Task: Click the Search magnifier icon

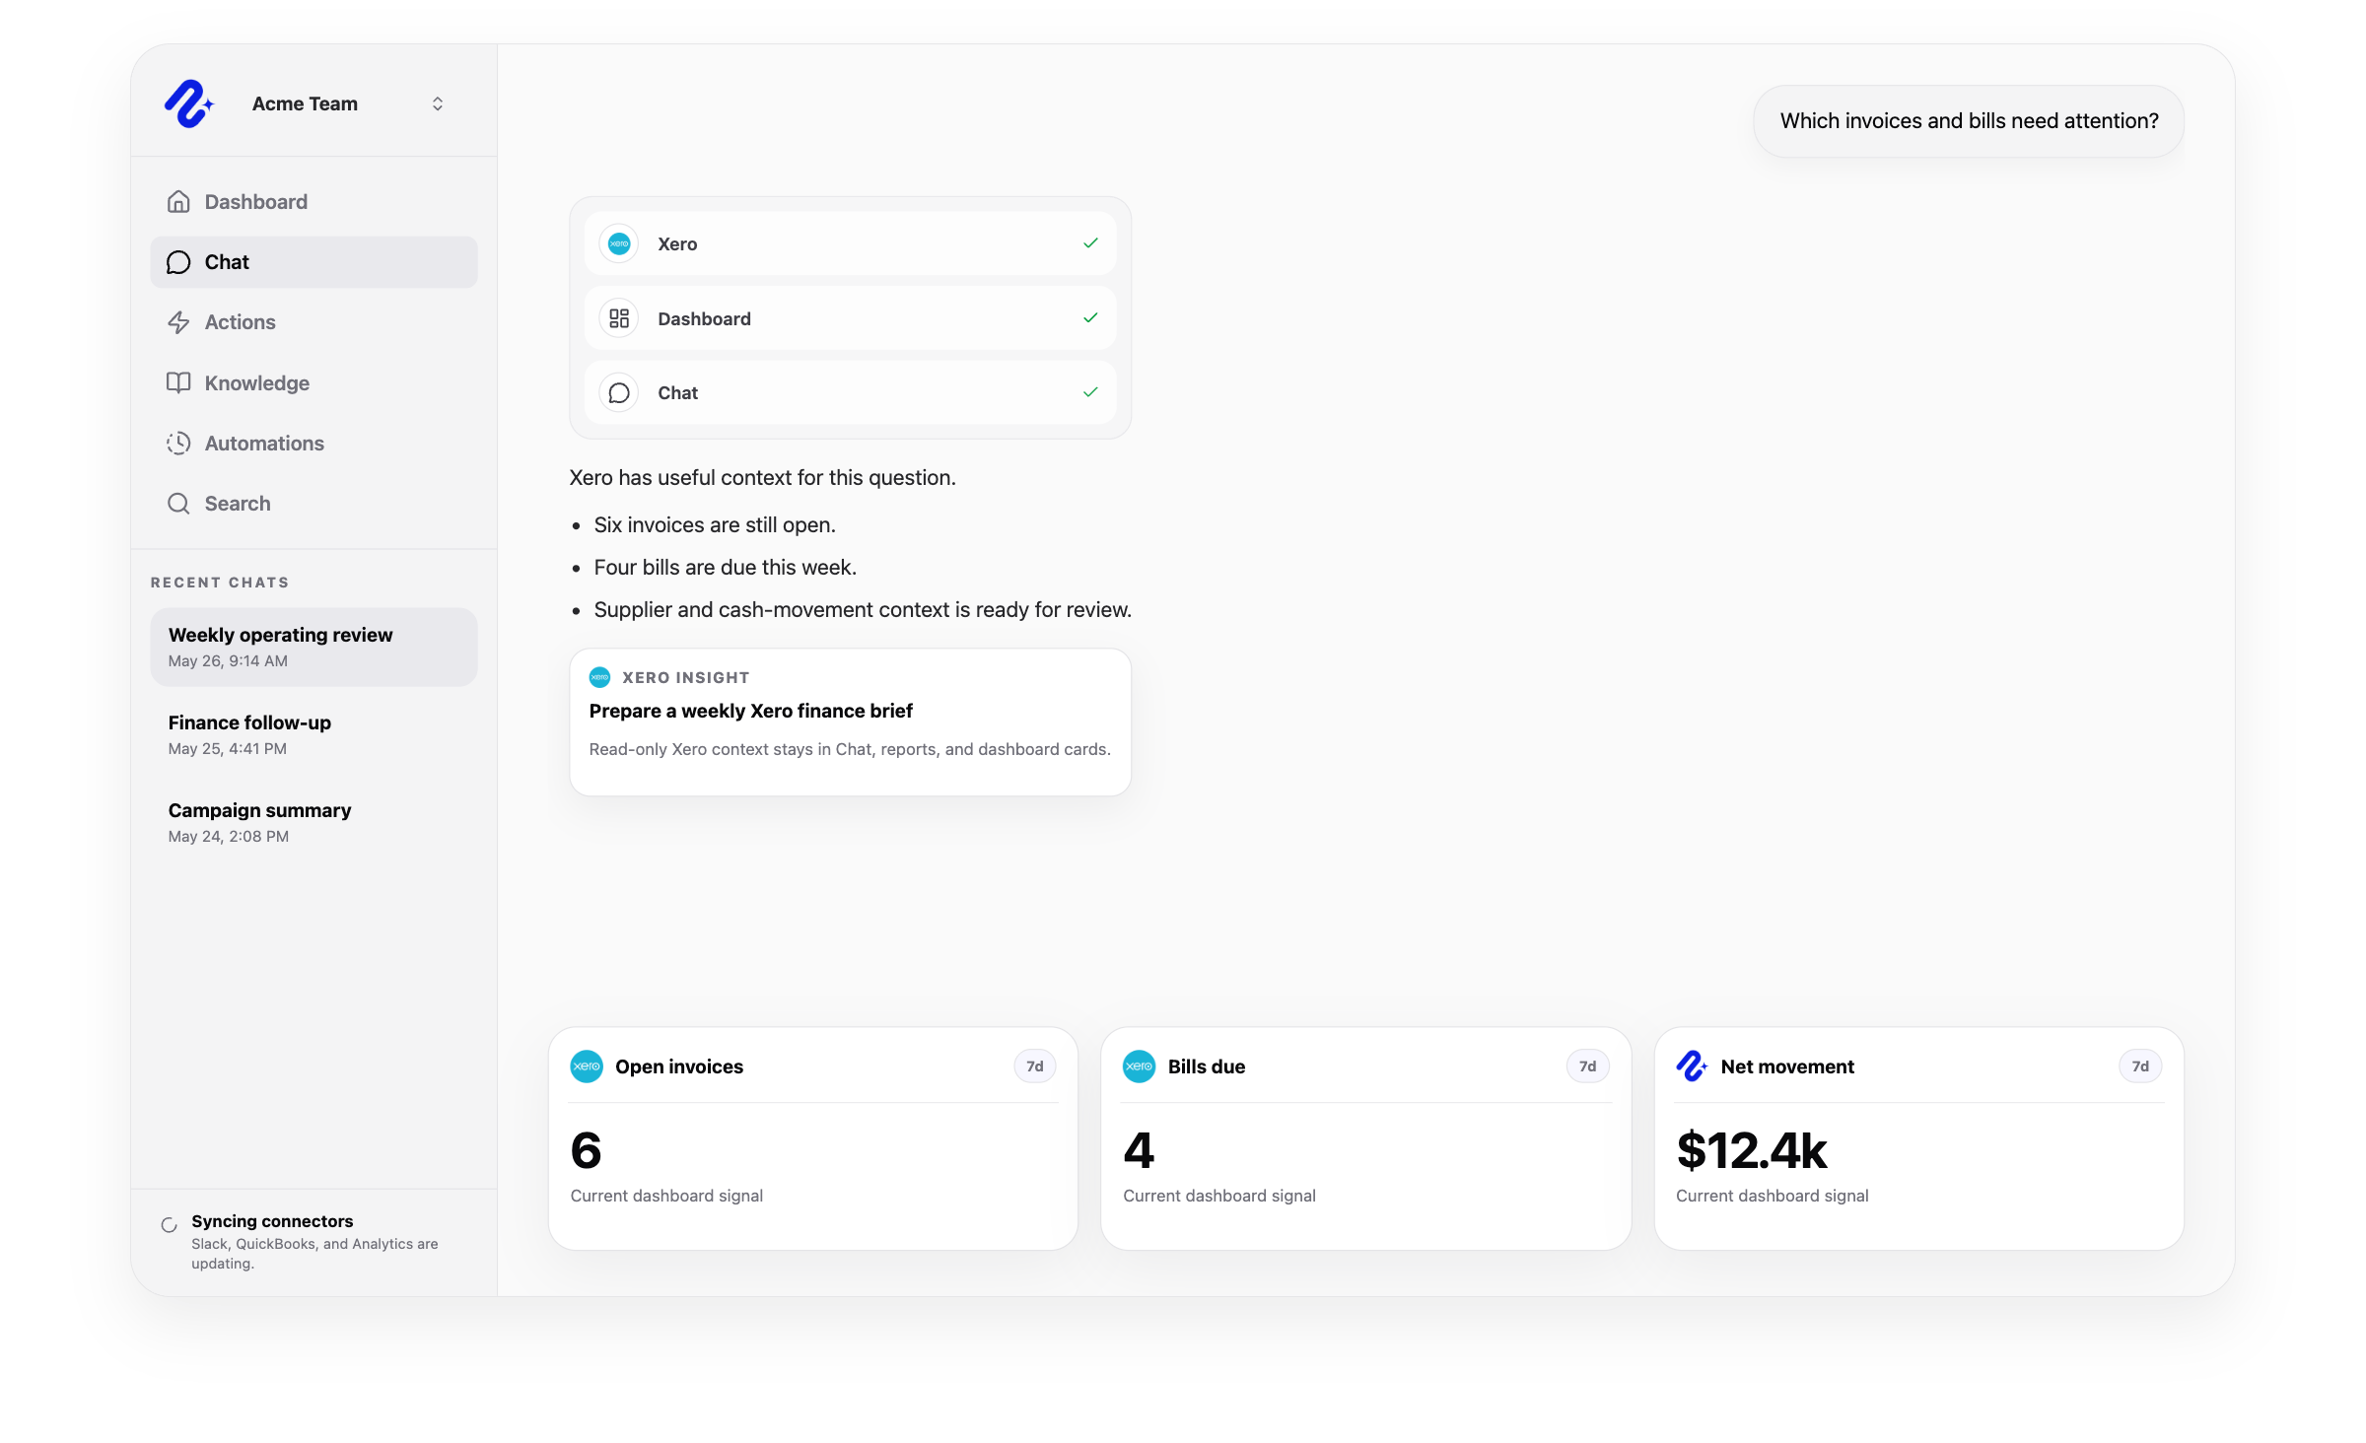Action: pos(178,504)
